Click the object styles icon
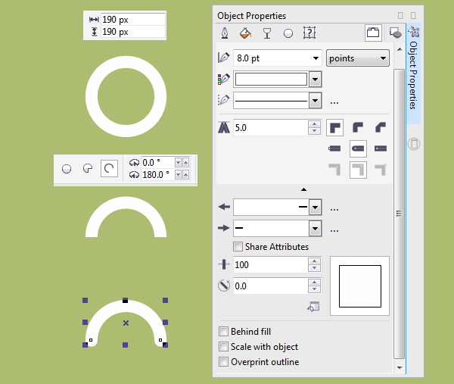Viewport: 454px width, 384px height. [x=395, y=33]
